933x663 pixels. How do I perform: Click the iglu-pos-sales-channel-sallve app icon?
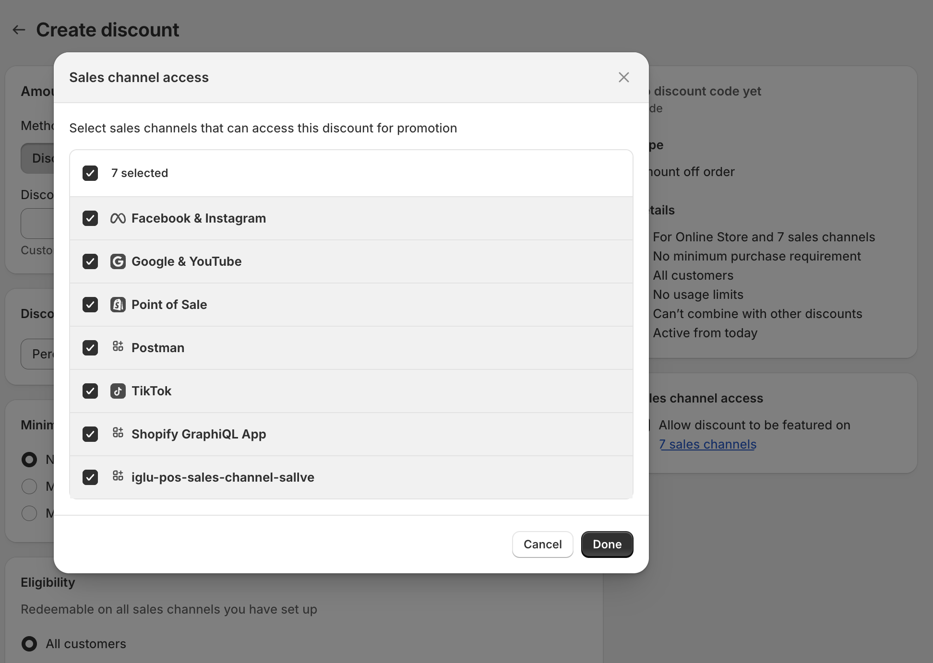(118, 476)
